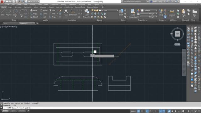Click the Array tool
The width and height of the screenshot is (201, 113).
(52, 17)
